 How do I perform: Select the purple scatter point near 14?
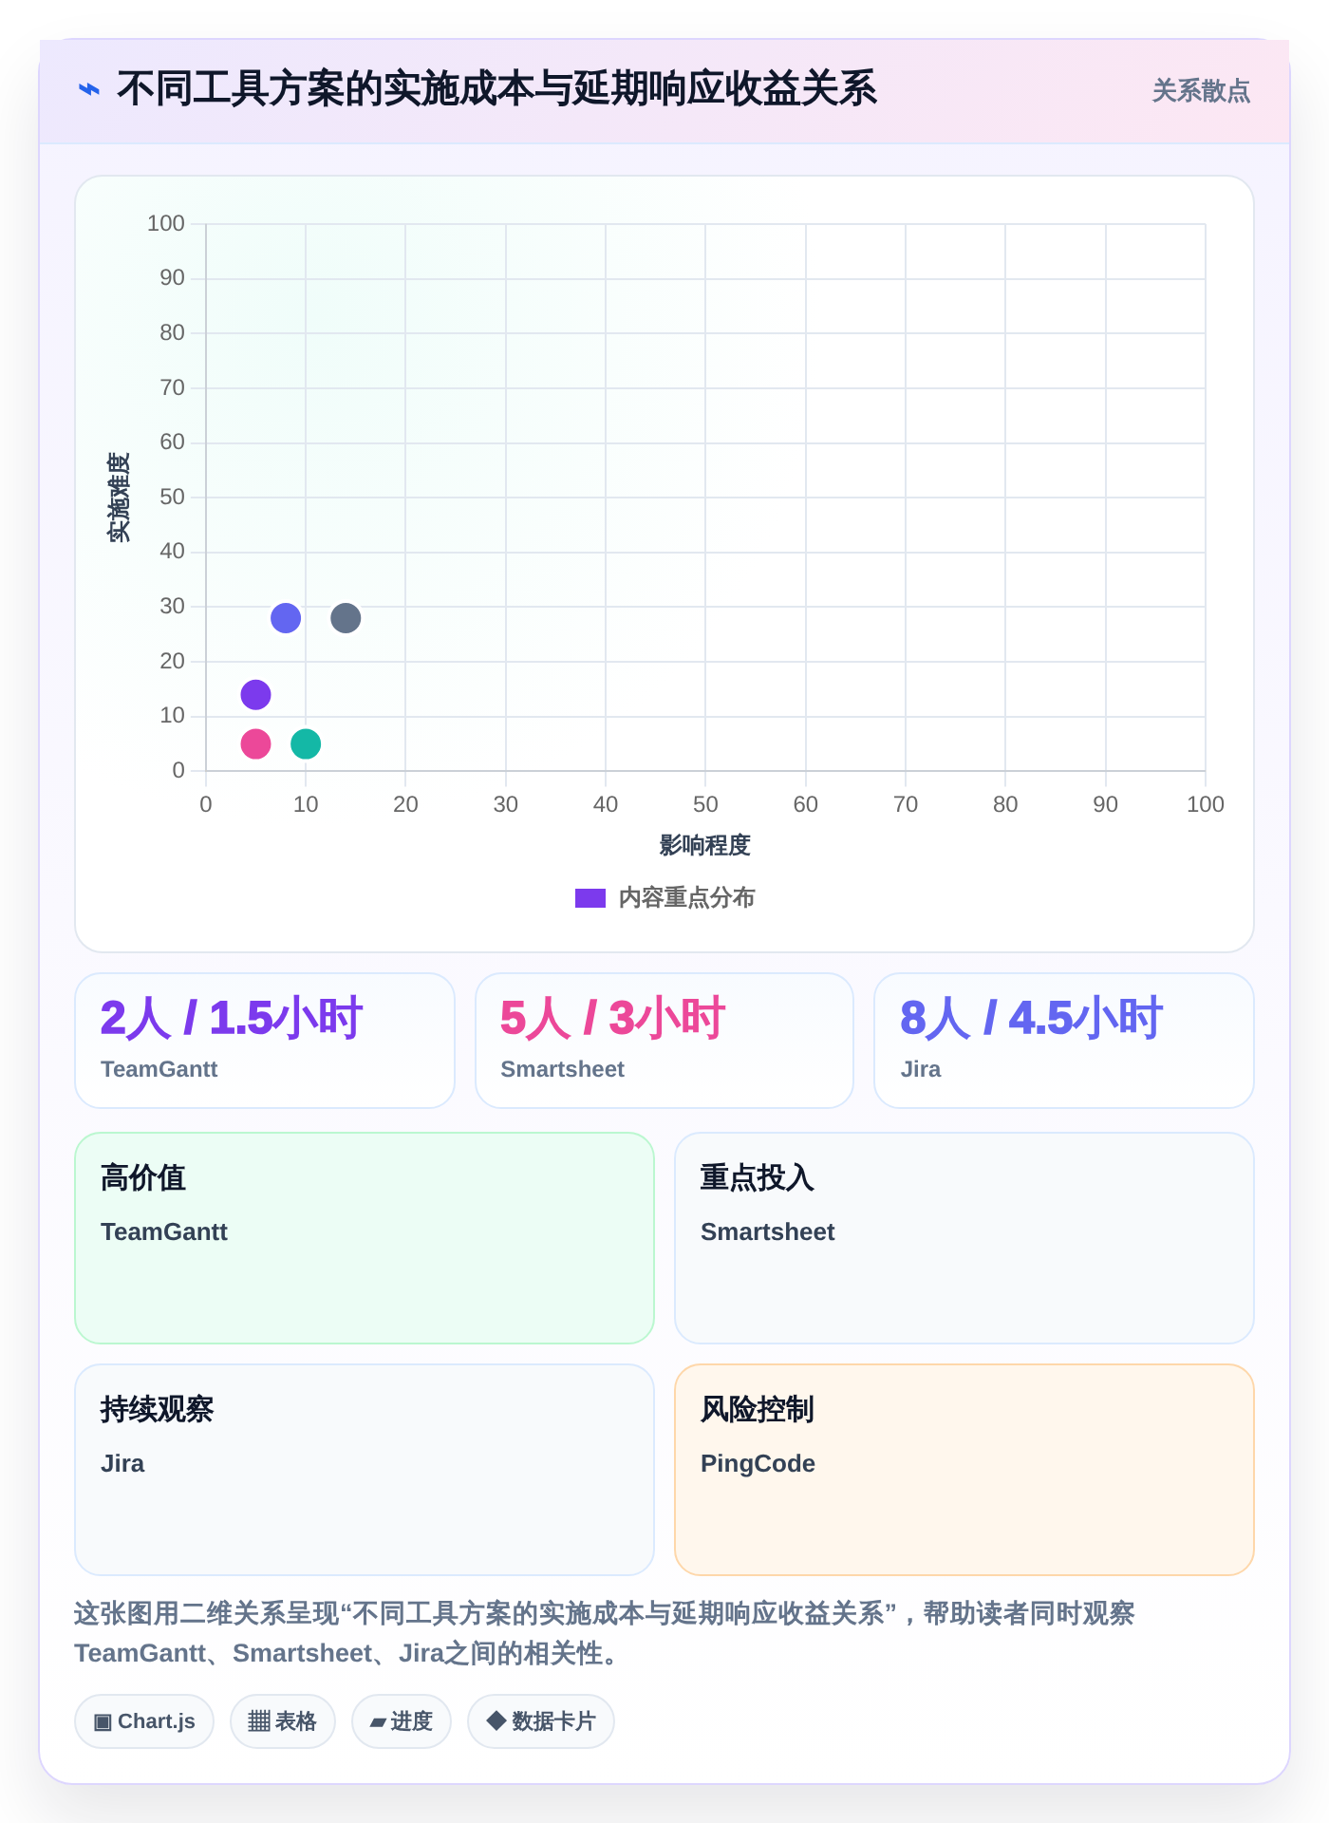255,695
